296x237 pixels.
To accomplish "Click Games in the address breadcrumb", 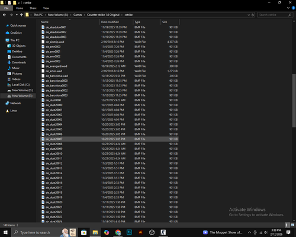I will pos(78,15).
